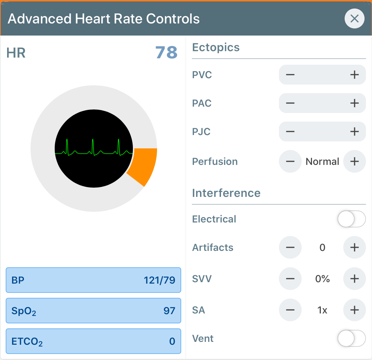Decrease the SVV percentage with minus
The image size is (372, 360).
[x=290, y=279]
